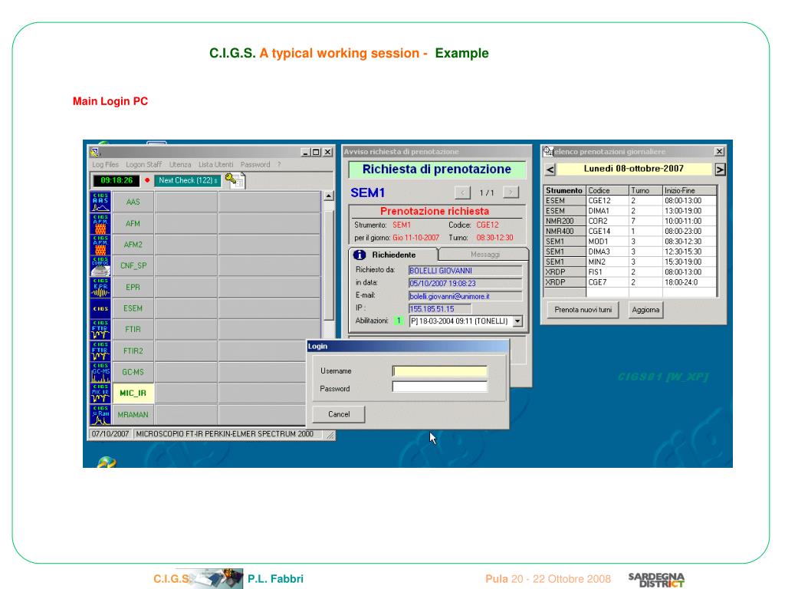Screen dimensions: 785x589
Task: Click the instrument list scrollbar thumb
Action: pyautogui.click(x=328, y=265)
